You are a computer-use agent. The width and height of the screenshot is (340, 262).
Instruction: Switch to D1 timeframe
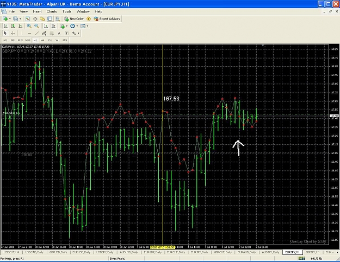pyautogui.click(x=50, y=40)
